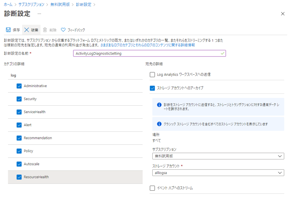292x203 pixels.
Task: Click the feedback heart icon
Action: [x=63, y=30]
